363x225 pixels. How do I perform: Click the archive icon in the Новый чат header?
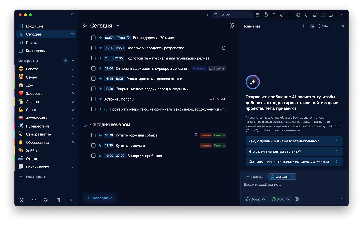312,26
